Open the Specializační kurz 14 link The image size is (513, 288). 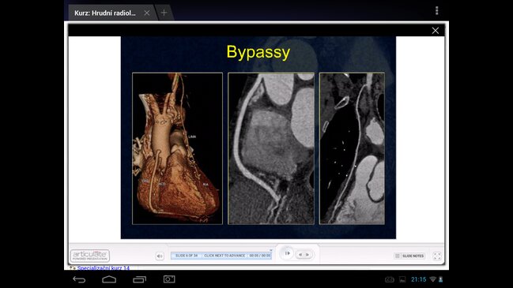pos(104,268)
